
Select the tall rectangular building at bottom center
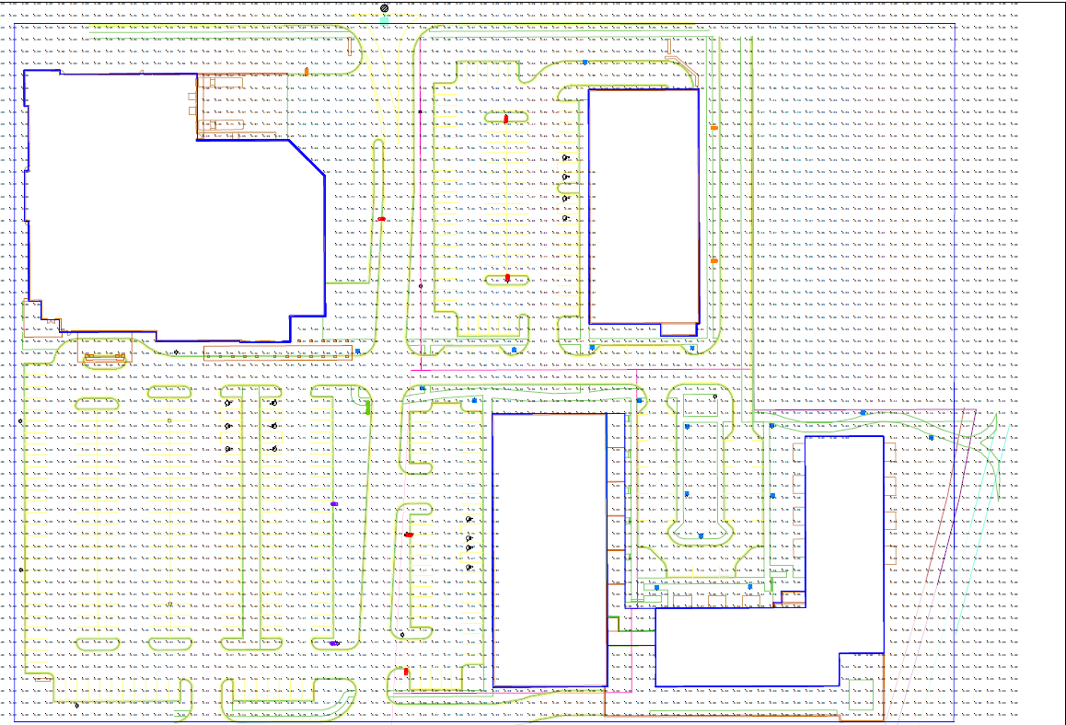(x=549, y=552)
